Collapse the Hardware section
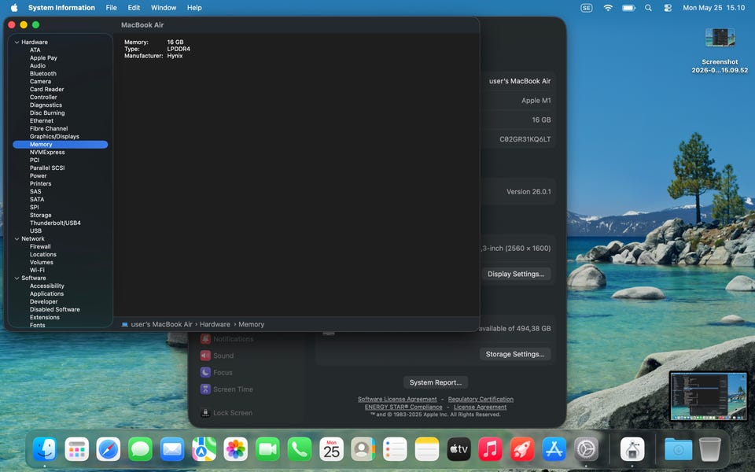Image resolution: width=755 pixels, height=472 pixels. click(x=17, y=42)
